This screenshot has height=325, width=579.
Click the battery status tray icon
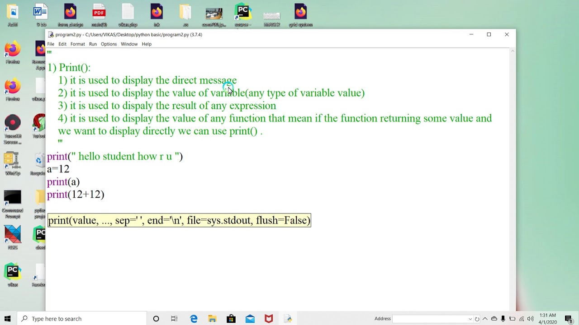(512, 319)
